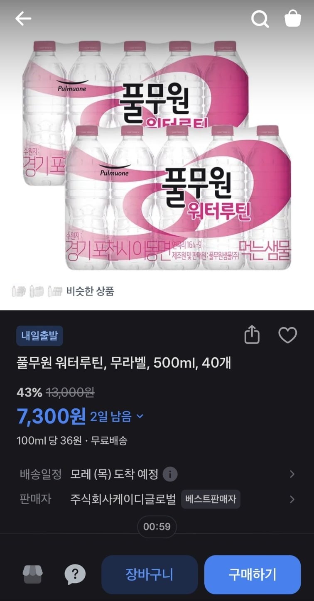
Task: Tap the 베스트판매자 badge
Action: coord(211,499)
